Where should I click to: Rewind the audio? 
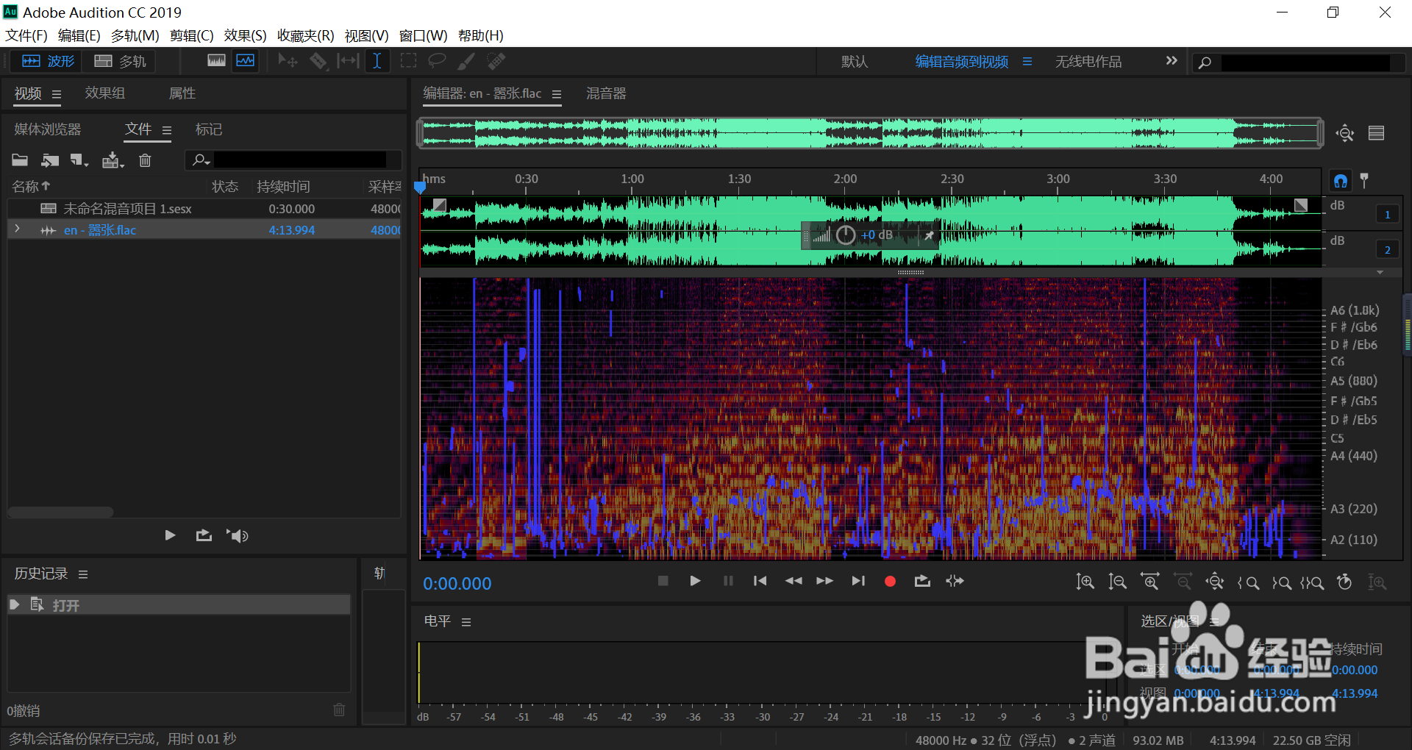pyautogui.click(x=794, y=581)
